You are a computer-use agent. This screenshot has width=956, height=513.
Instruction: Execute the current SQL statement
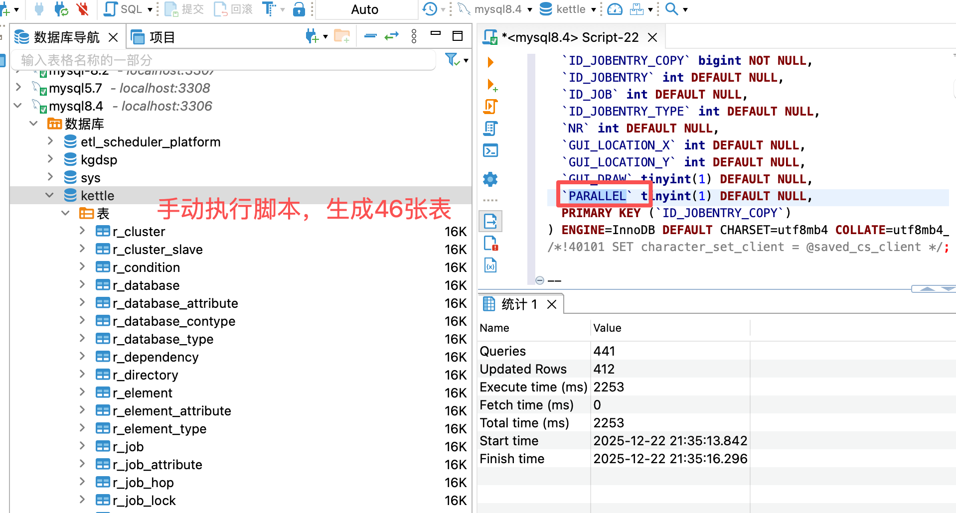tap(490, 61)
